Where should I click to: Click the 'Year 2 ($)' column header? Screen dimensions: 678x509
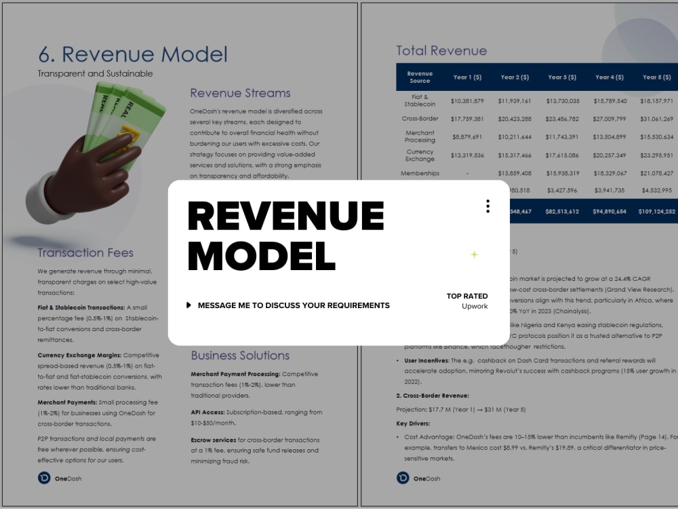(x=515, y=77)
